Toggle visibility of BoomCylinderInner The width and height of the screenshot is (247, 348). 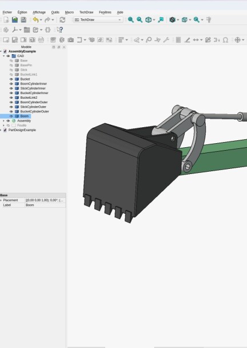coord(11,84)
